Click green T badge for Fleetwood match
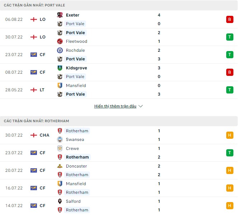The width and height of the screenshot is (242, 215). 230,37
